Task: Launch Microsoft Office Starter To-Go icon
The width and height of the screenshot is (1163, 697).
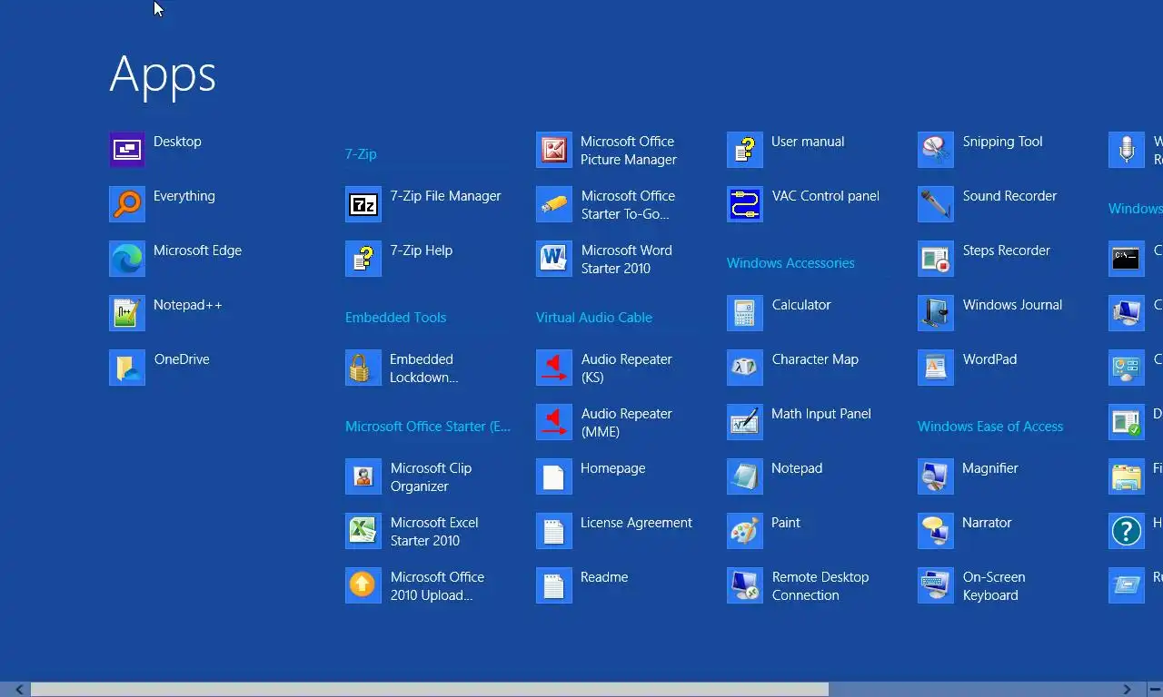Action: (x=554, y=204)
